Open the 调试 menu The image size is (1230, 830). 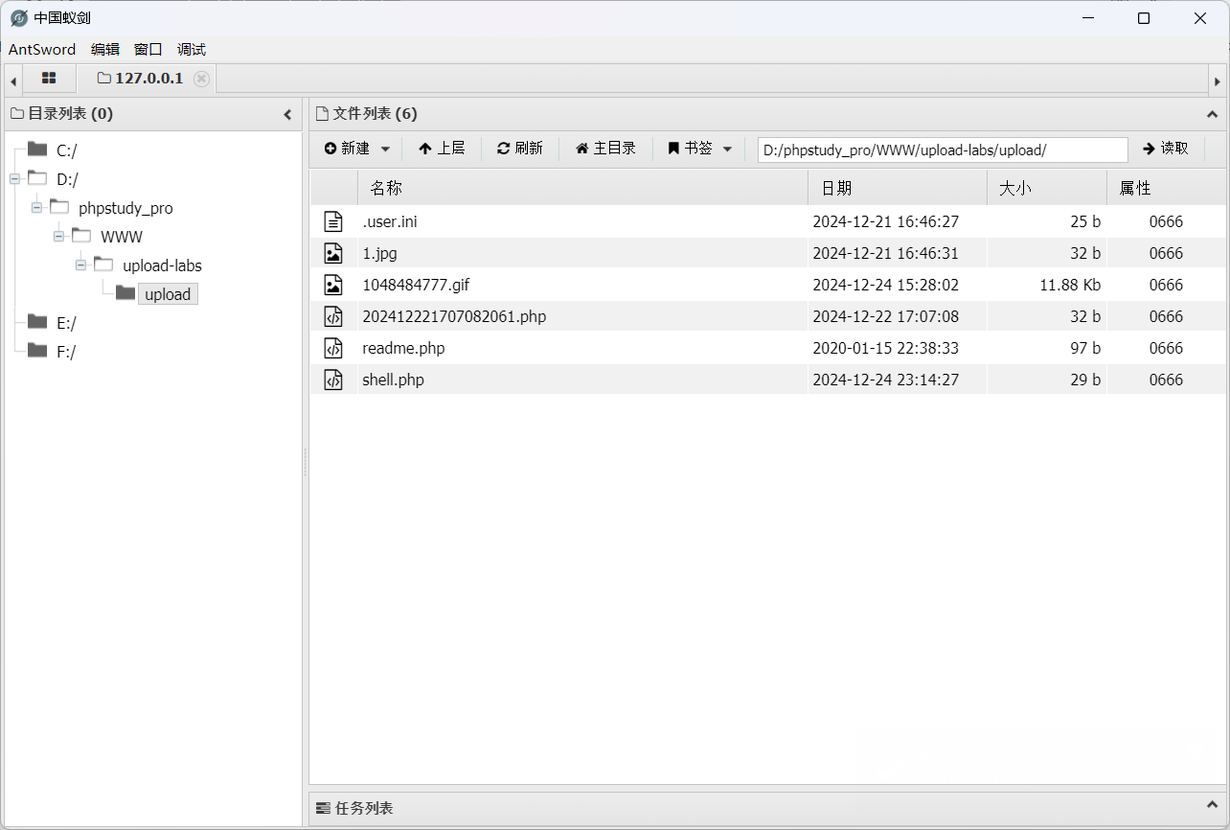pyautogui.click(x=192, y=50)
